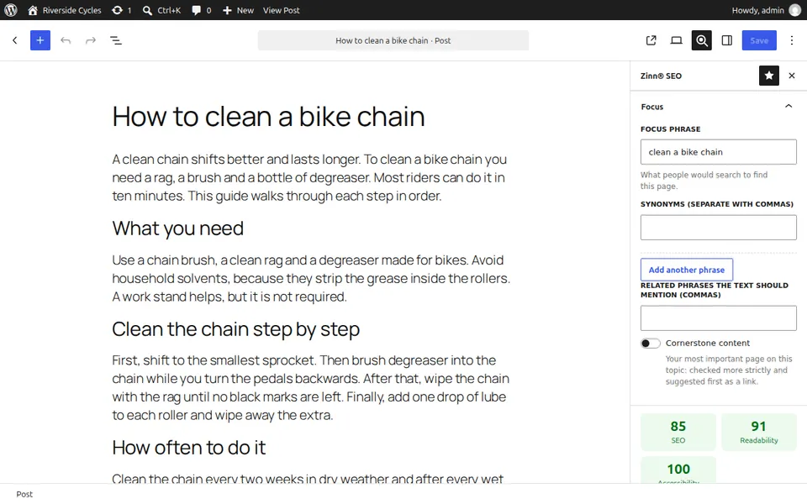Image resolution: width=807 pixels, height=504 pixels.
Task: View post in new tab icon
Action: coord(651,40)
